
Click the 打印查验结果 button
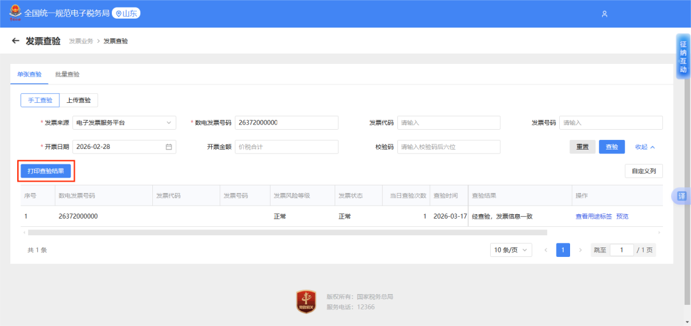click(x=45, y=171)
